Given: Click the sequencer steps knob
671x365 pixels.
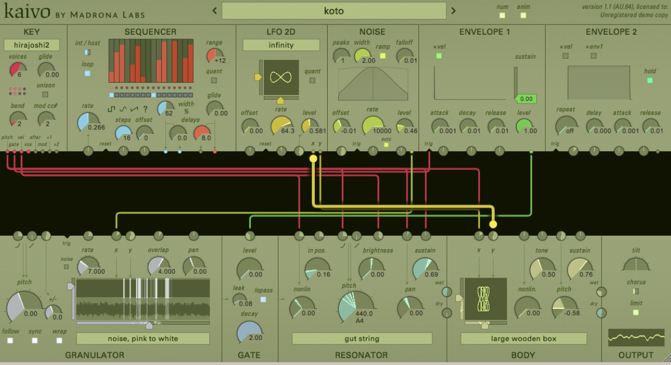Looking at the screenshot, I should pos(123,133).
